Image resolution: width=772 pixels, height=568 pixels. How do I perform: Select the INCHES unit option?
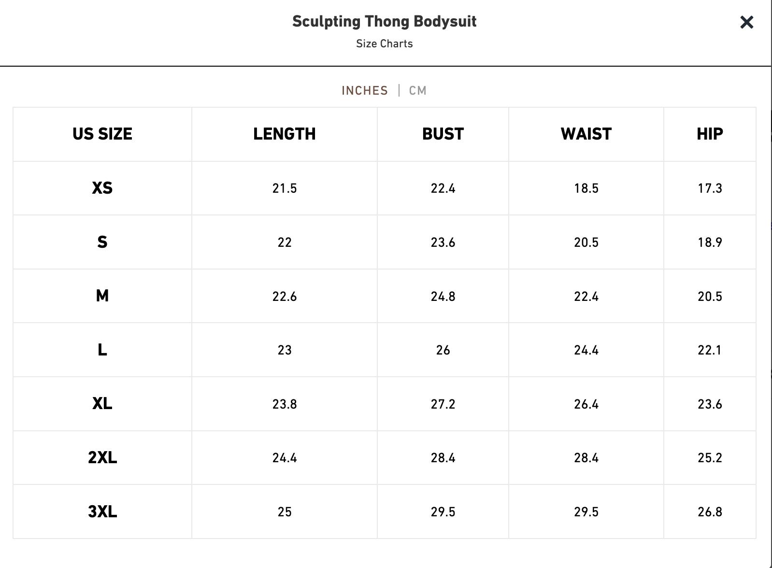365,90
